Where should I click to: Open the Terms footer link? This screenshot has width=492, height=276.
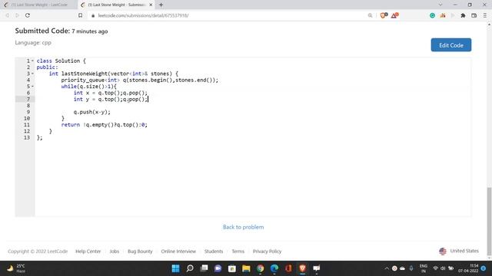coord(238,251)
